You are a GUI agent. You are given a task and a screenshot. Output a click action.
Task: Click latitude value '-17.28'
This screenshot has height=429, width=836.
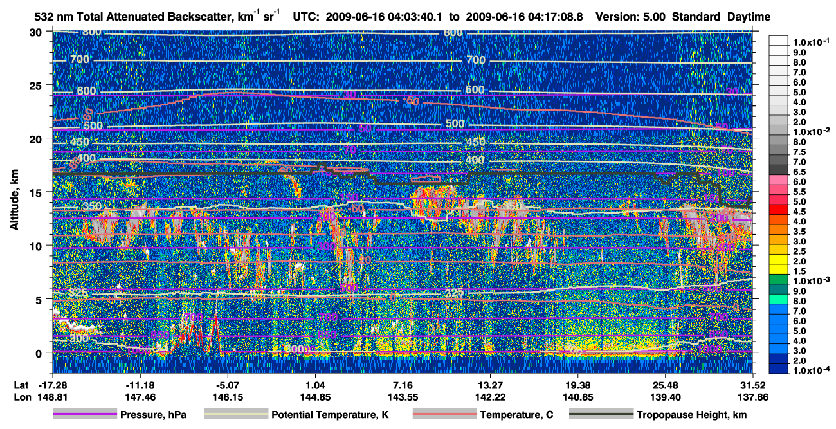point(53,386)
